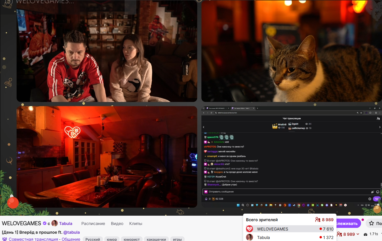Switch to the Видео tab
The width and height of the screenshot is (382, 241).
point(117,224)
